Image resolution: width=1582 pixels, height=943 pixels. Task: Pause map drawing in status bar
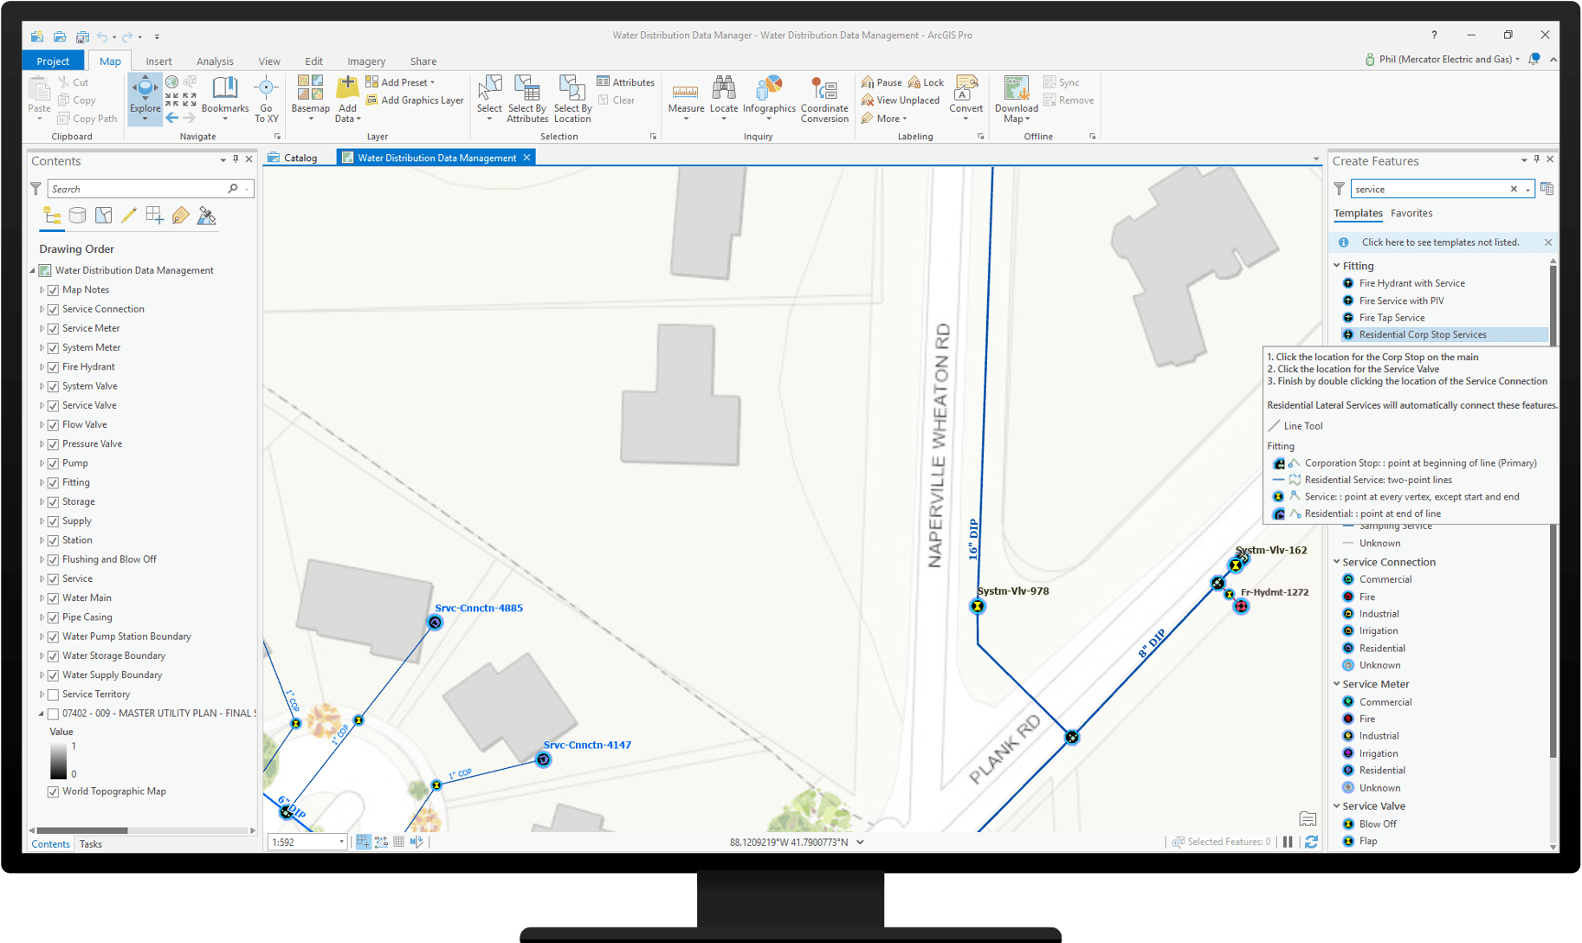[x=1288, y=842]
